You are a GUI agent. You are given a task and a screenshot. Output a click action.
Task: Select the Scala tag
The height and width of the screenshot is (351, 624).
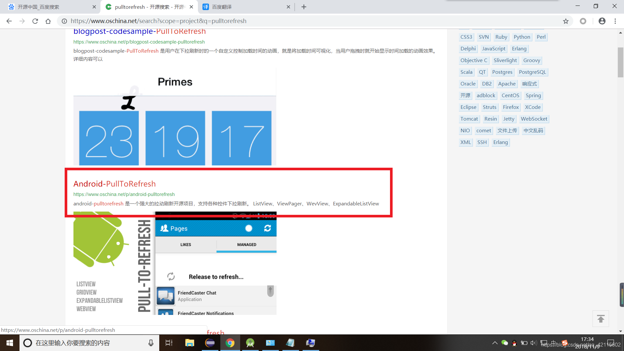(x=466, y=72)
